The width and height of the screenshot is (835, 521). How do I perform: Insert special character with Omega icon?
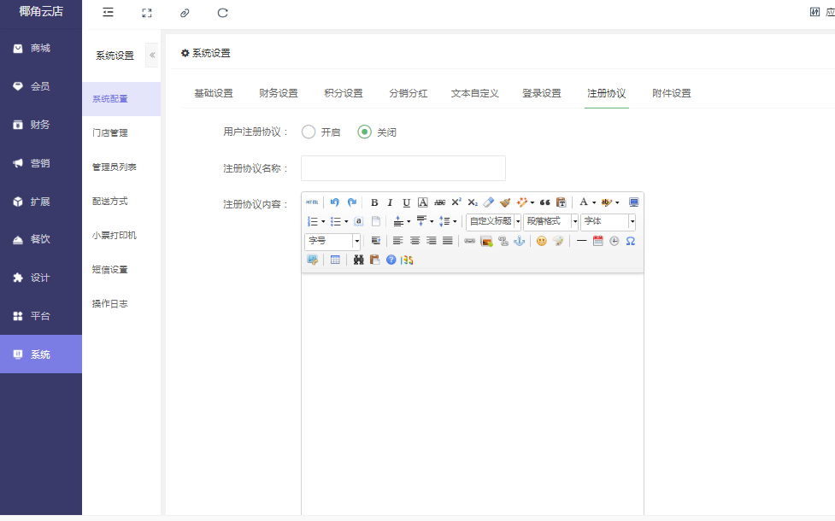(x=630, y=241)
